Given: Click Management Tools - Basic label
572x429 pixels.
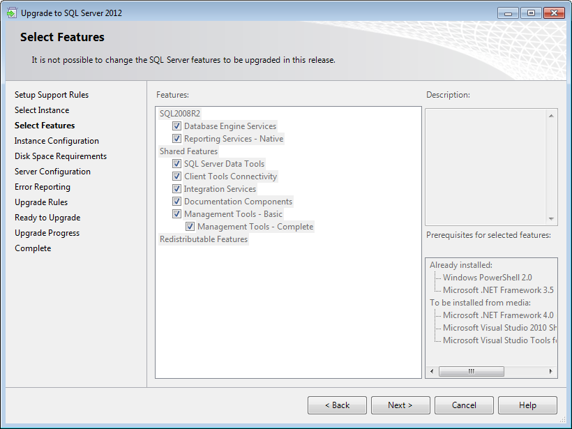Looking at the screenshot, I should coord(233,213).
